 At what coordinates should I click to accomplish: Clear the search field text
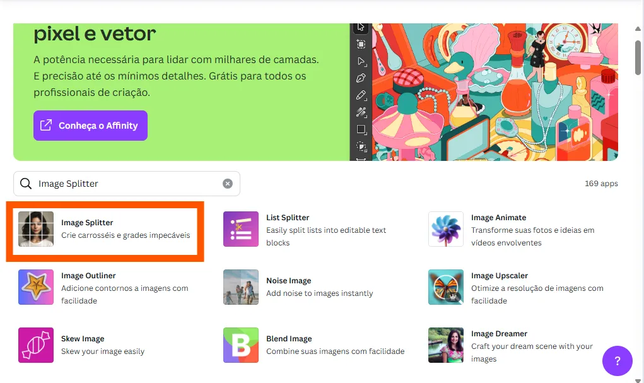click(x=228, y=184)
